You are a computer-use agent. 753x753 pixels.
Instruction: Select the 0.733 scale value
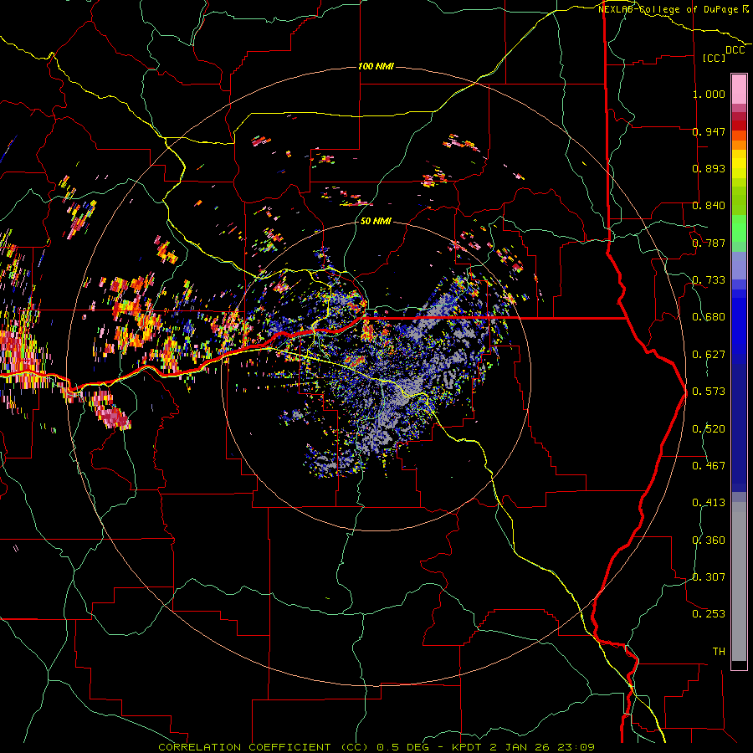[709, 280]
